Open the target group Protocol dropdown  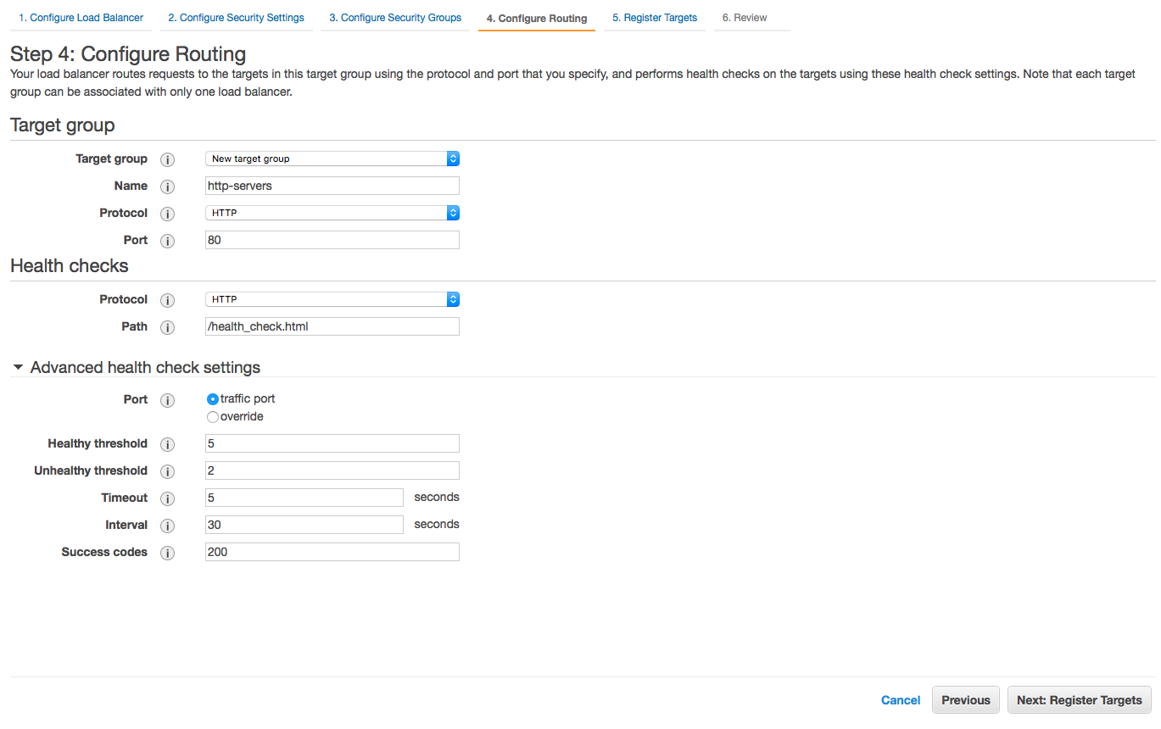click(332, 213)
